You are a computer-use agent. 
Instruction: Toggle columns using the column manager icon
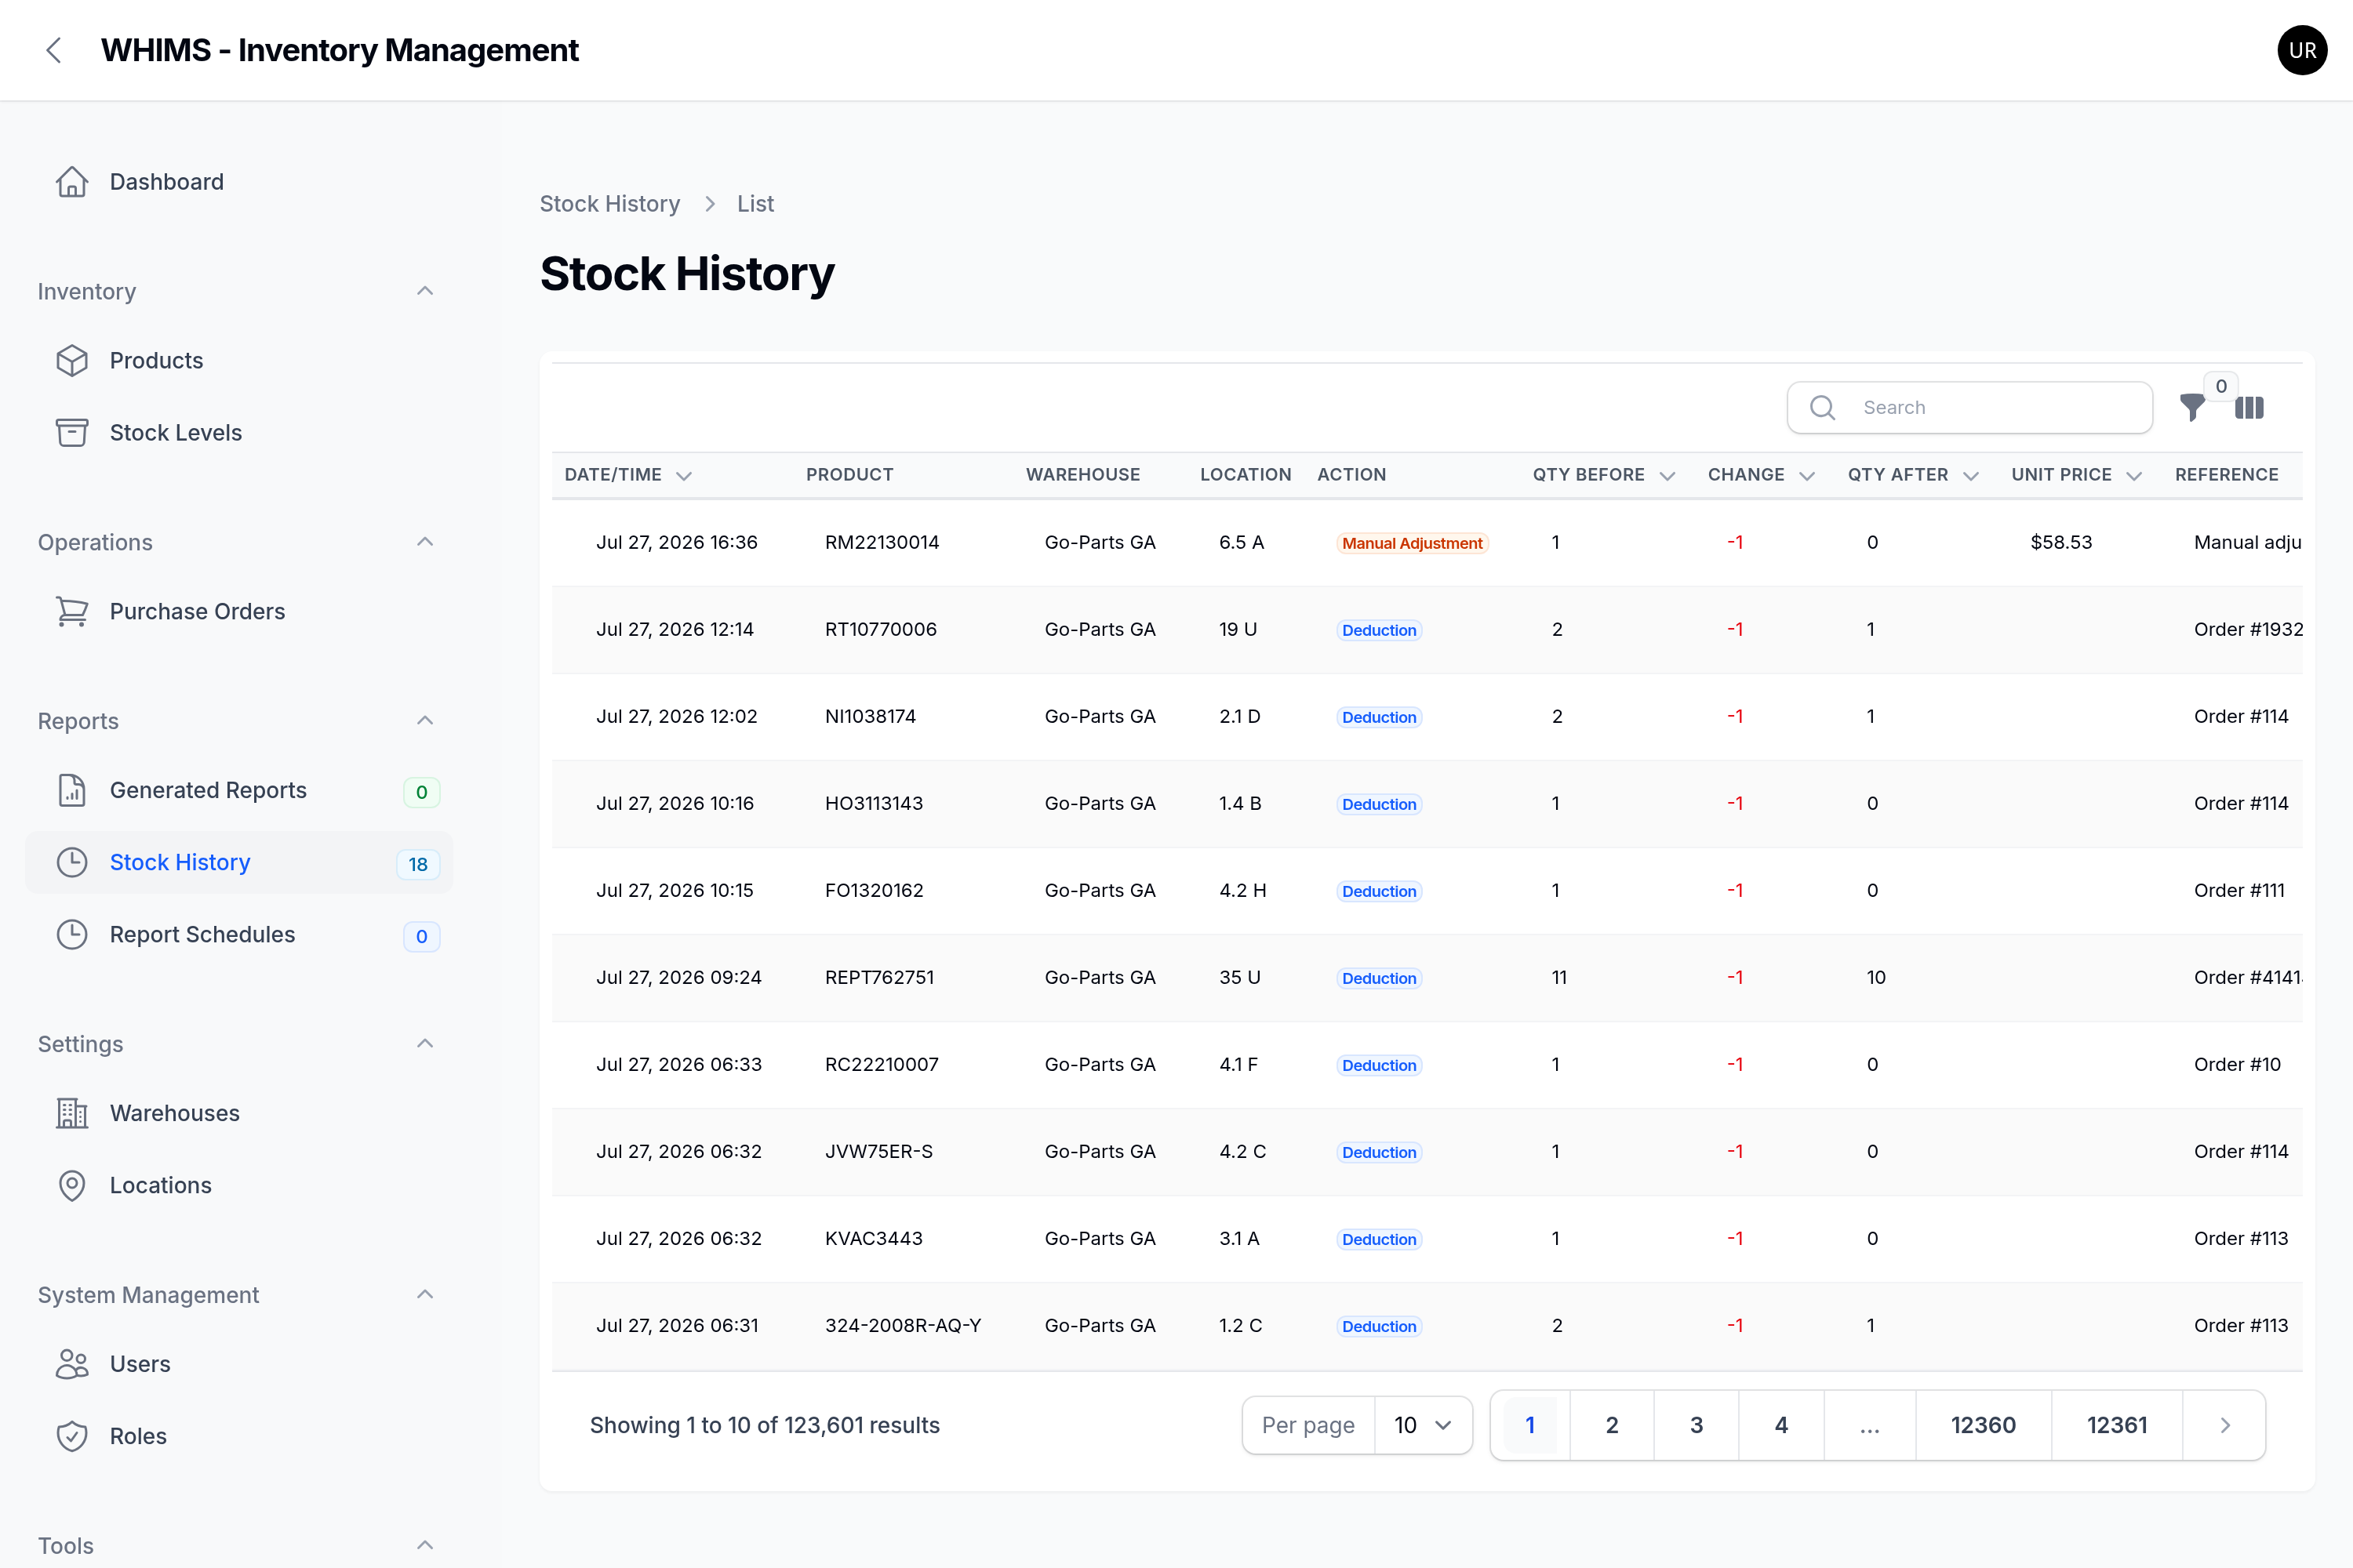click(2249, 407)
